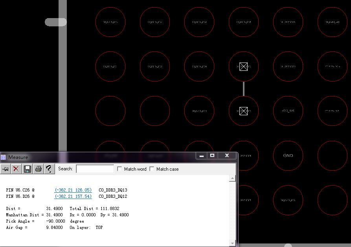Click the net name CO_DDR3_DQ12
This screenshot has width=351, height=247.
point(113,196)
